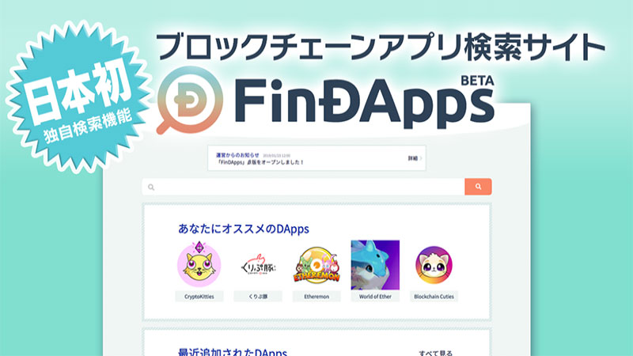Click the すべて見る link

tap(436, 353)
